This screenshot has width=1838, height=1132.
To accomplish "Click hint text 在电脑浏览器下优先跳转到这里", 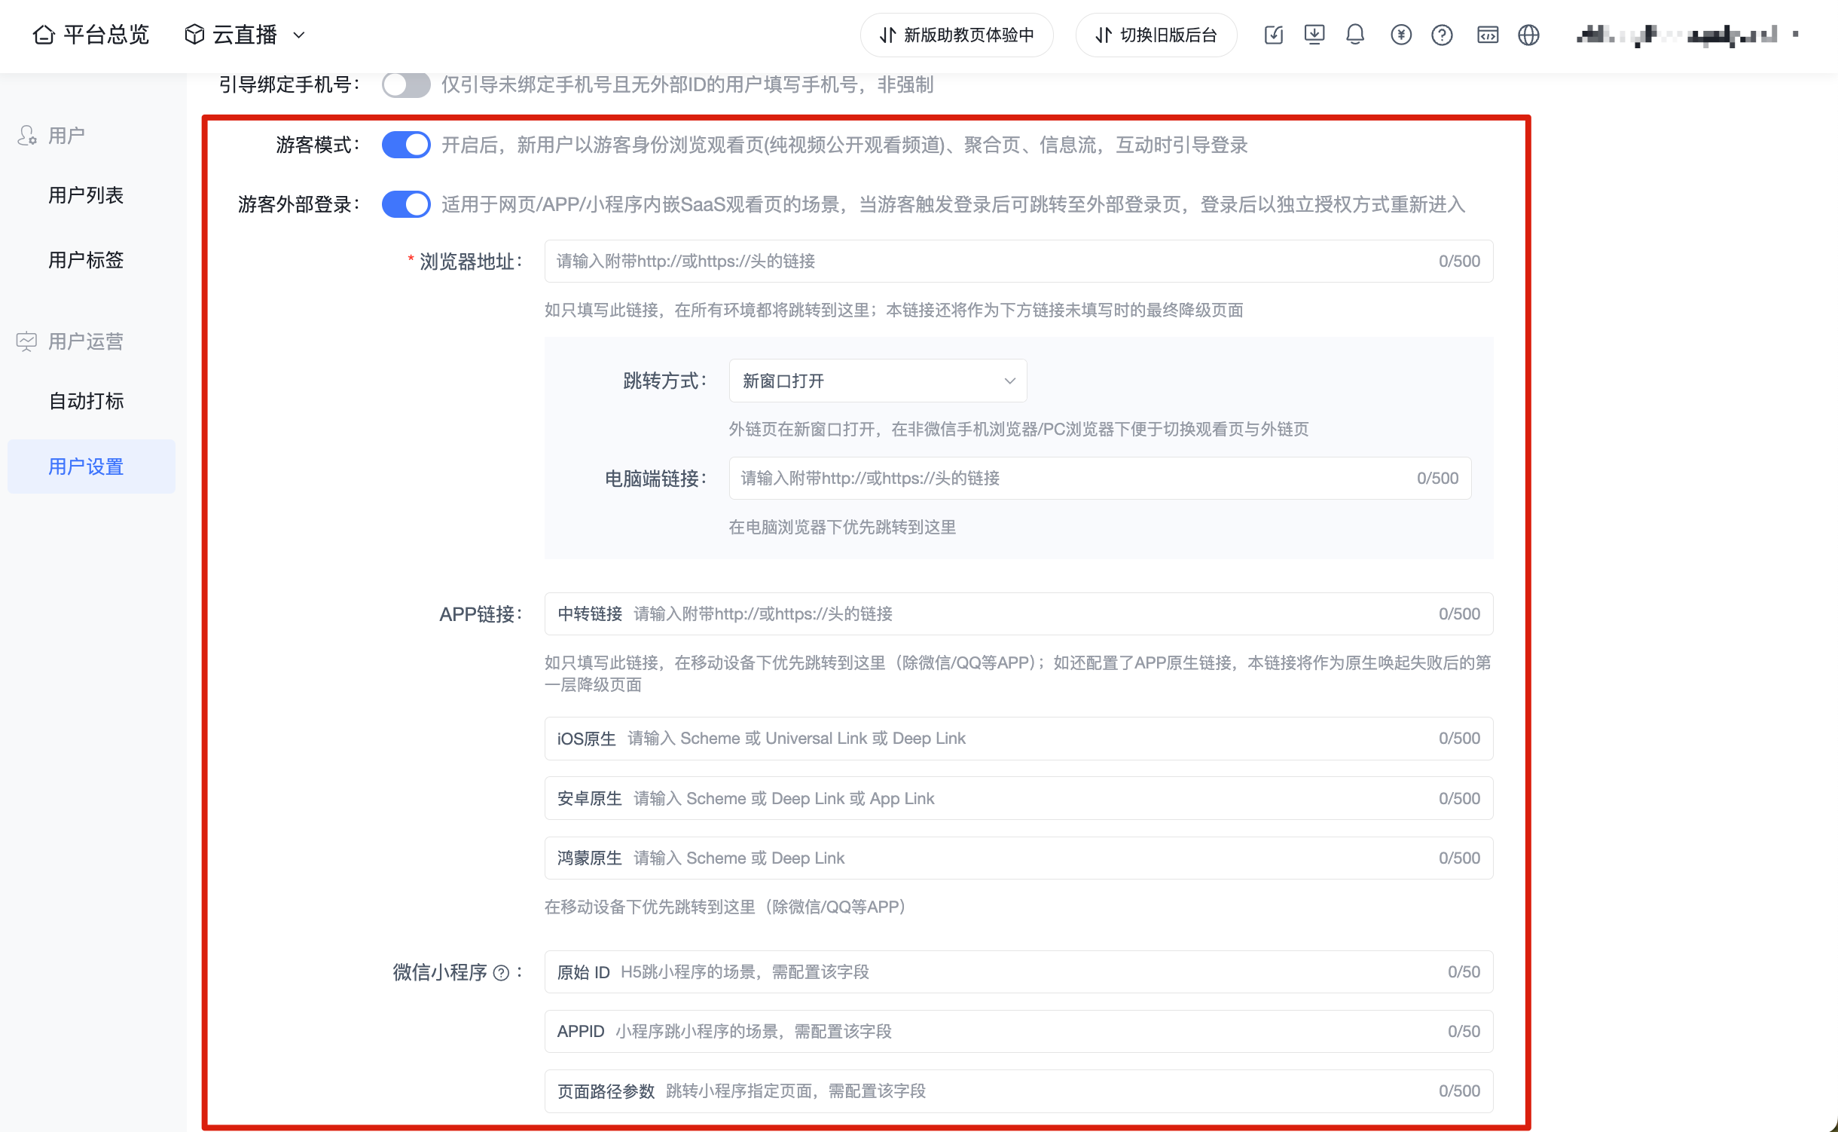I will tap(842, 528).
